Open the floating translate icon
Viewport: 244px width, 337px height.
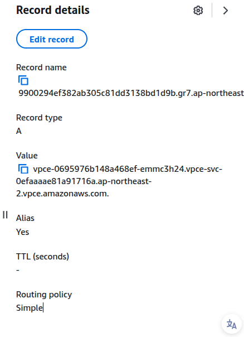tap(232, 324)
